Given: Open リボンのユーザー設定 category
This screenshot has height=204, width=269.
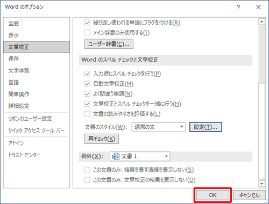Looking at the screenshot, I should coord(37,119).
